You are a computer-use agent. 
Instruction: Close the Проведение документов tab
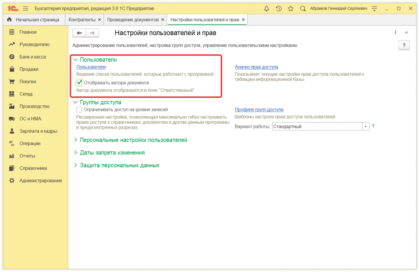coord(163,20)
